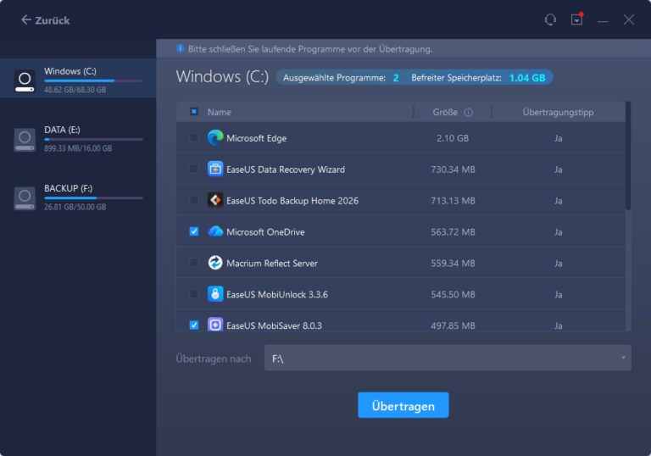Open the notification dropdown icon with red dot
Screen dimensions: 651x456
pyautogui.click(x=577, y=19)
